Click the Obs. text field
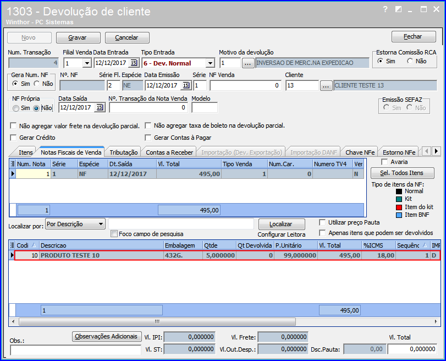 (76, 350)
